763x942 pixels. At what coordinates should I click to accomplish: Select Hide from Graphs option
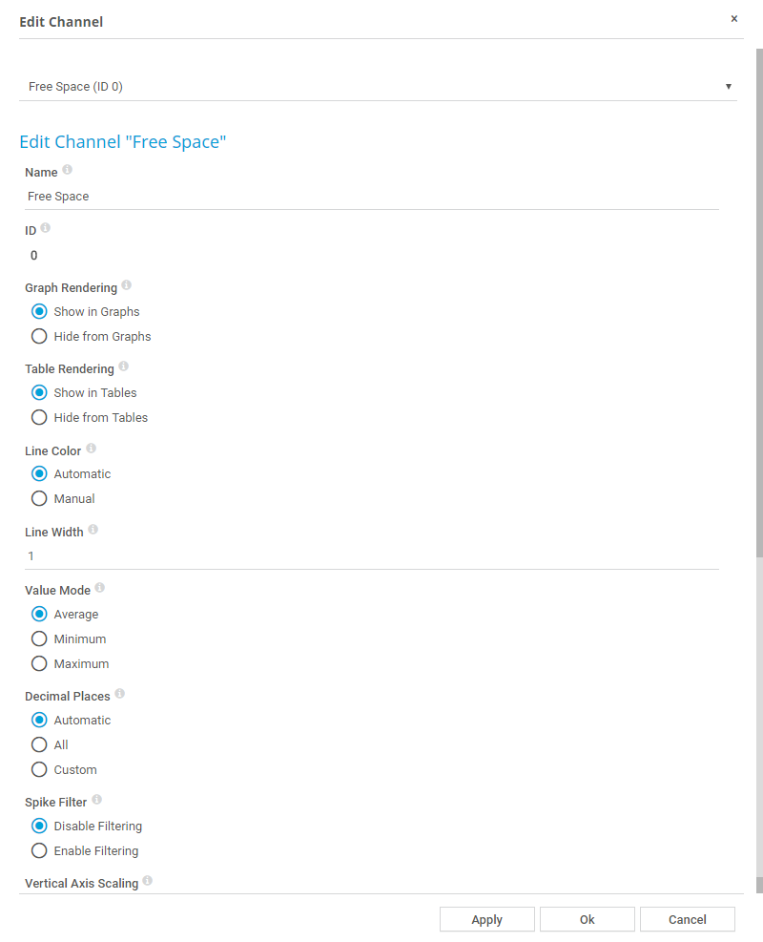pyautogui.click(x=39, y=336)
